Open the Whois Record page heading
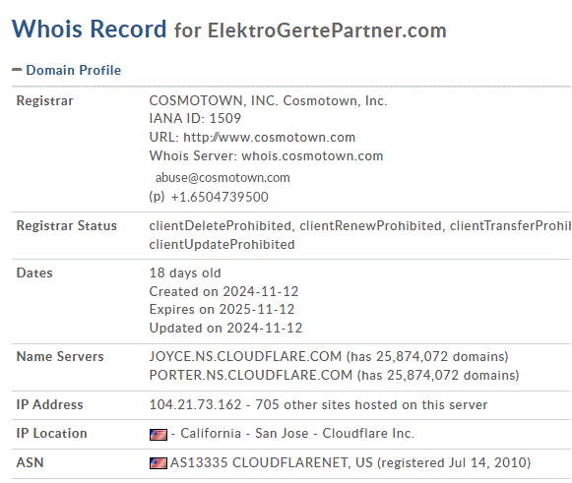The image size is (572, 483). [x=89, y=29]
